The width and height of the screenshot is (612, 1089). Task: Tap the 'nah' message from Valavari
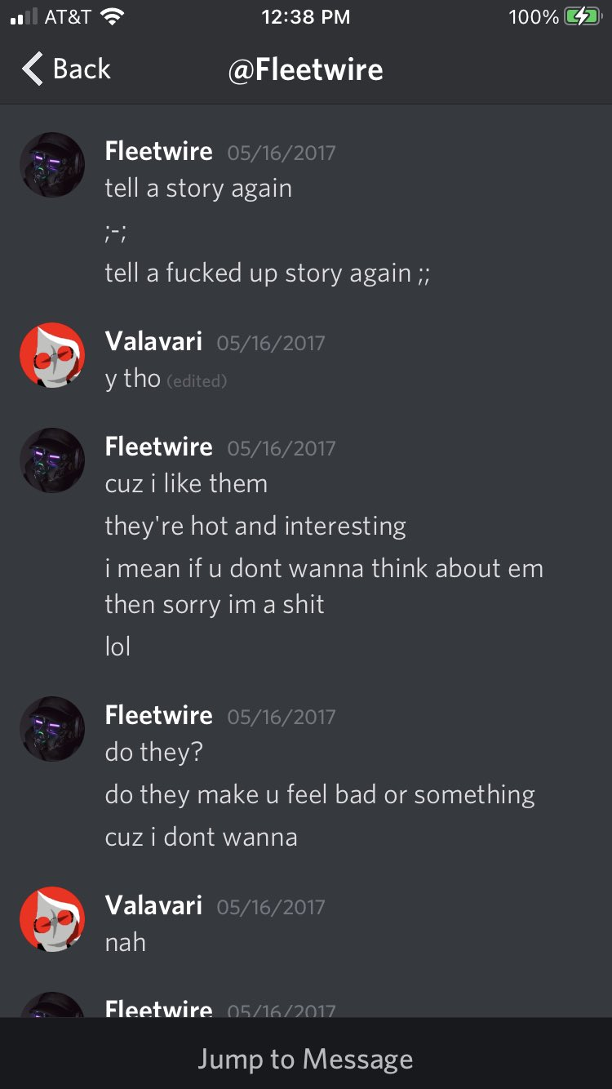tap(126, 942)
